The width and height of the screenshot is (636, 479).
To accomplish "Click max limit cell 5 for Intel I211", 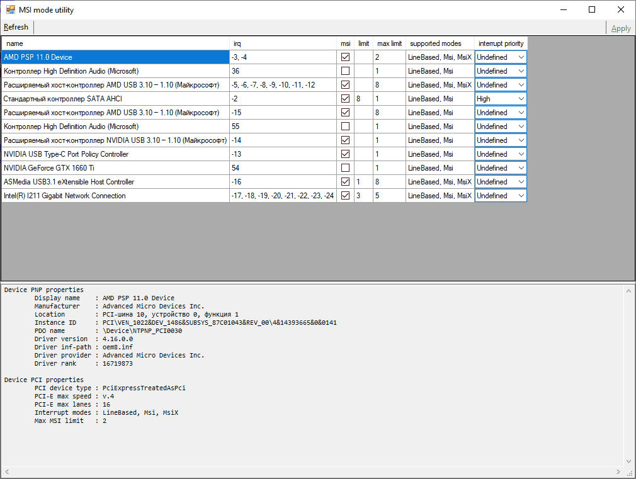I will click(389, 195).
